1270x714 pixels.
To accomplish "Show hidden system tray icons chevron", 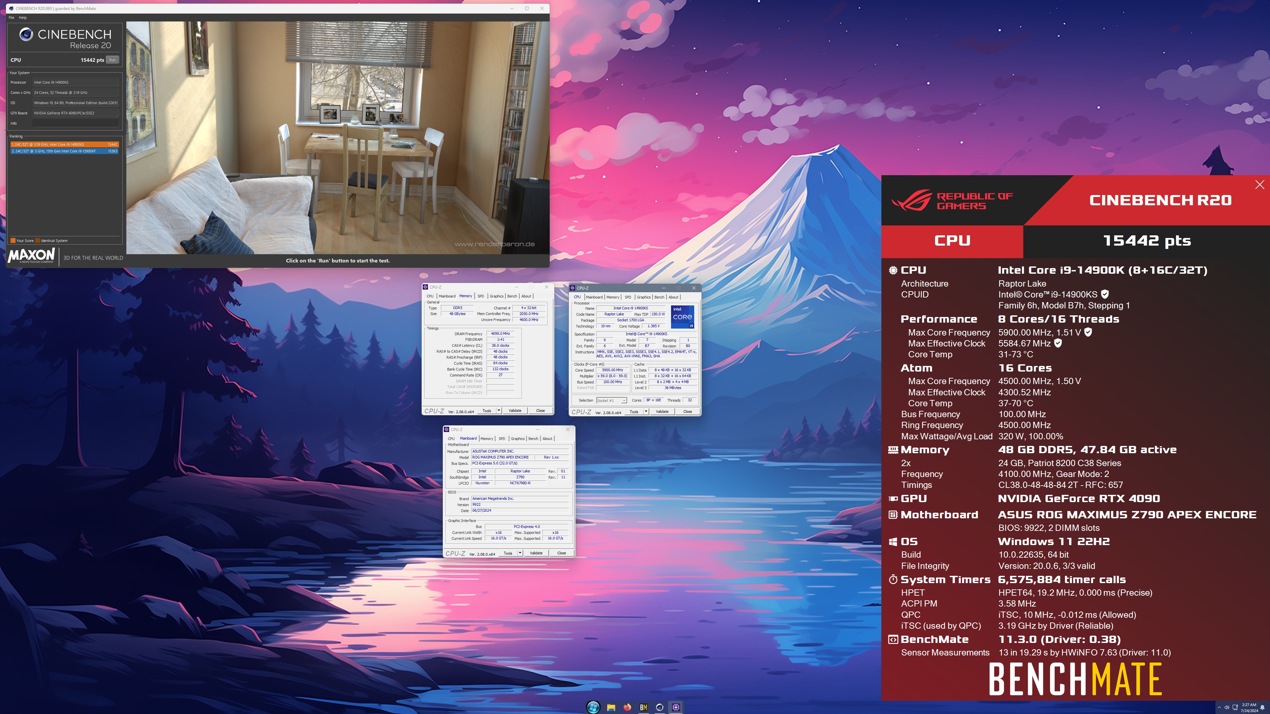I will coord(1219,708).
